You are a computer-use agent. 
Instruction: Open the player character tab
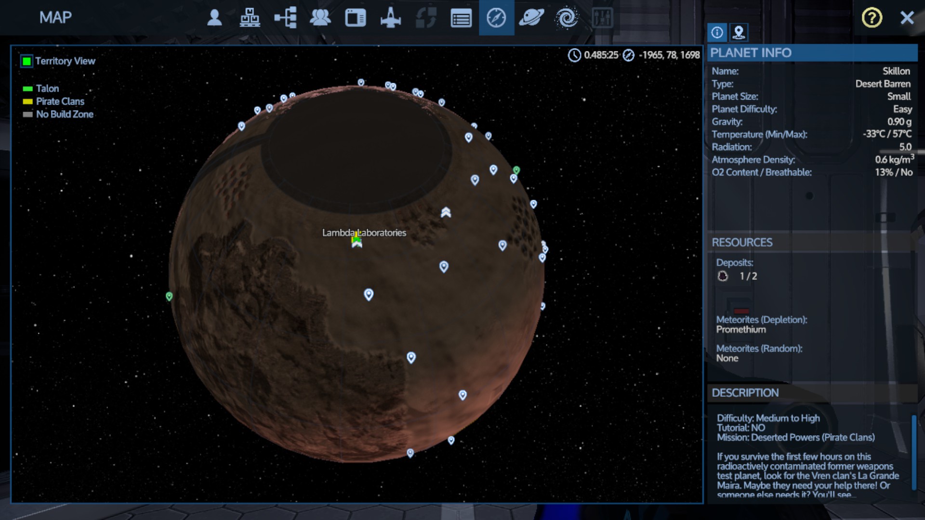214,18
